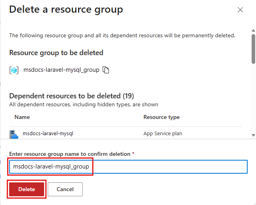
Task: Focus the resource group name confirmation field
Action: [128, 167]
